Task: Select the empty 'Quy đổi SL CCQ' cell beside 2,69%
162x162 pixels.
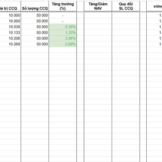Action: (126, 44)
